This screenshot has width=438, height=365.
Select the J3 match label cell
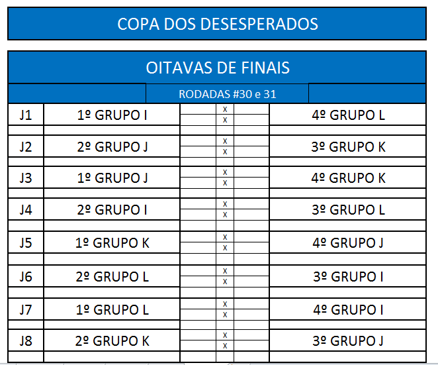26,178
